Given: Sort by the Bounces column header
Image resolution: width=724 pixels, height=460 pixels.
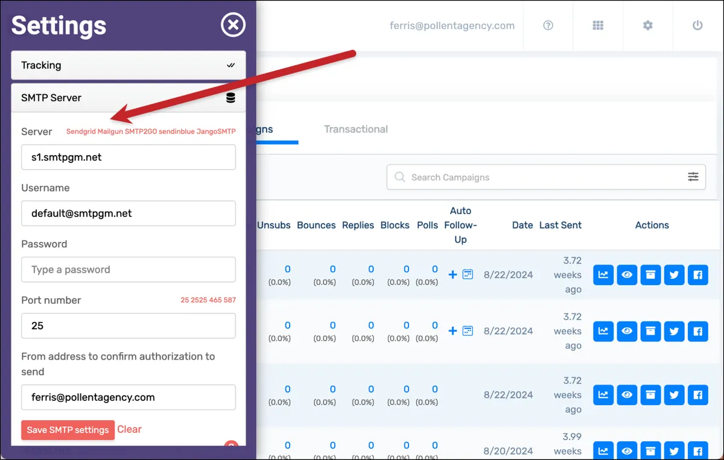Looking at the screenshot, I should click(x=316, y=225).
